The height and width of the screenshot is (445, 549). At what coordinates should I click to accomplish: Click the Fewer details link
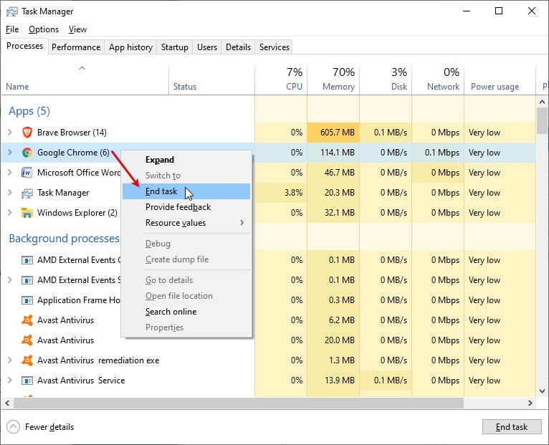point(49,427)
